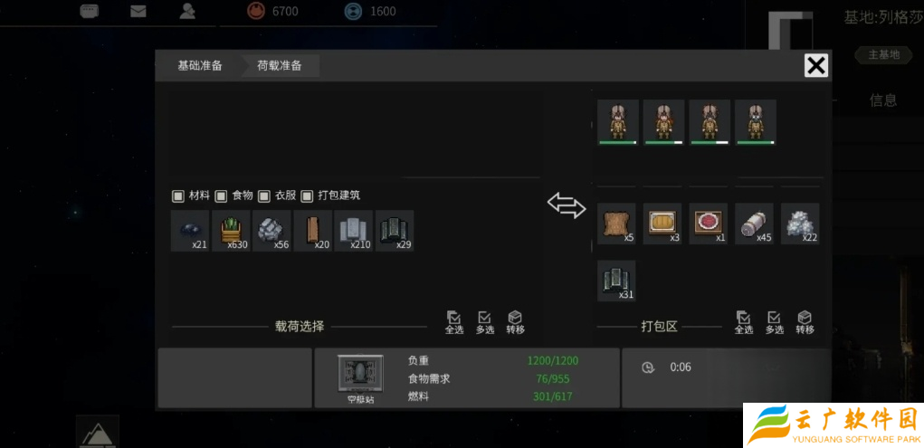Click 全选 under 载荷选择
Image resolution: width=924 pixels, height=448 pixels.
click(453, 322)
